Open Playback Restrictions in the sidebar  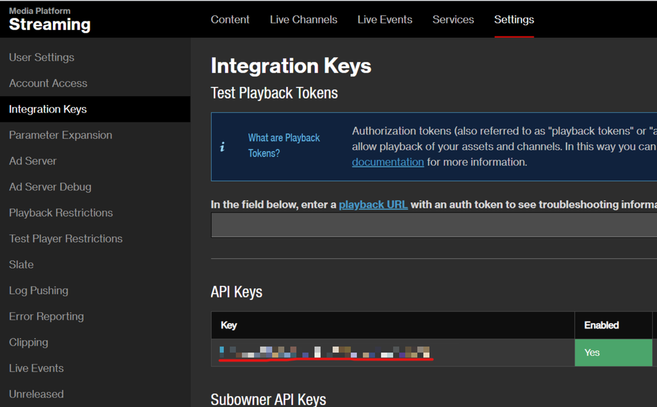[x=61, y=213]
